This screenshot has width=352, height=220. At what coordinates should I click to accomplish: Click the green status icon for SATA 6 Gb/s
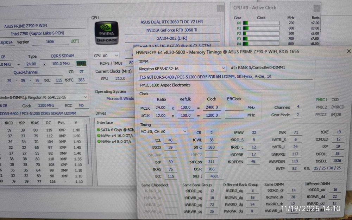click(x=98, y=130)
